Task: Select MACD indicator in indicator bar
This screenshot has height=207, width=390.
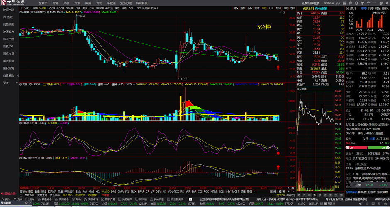Action: click(x=105, y=192)
